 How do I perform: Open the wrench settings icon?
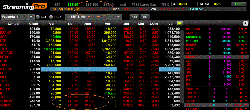coord(246,24)
